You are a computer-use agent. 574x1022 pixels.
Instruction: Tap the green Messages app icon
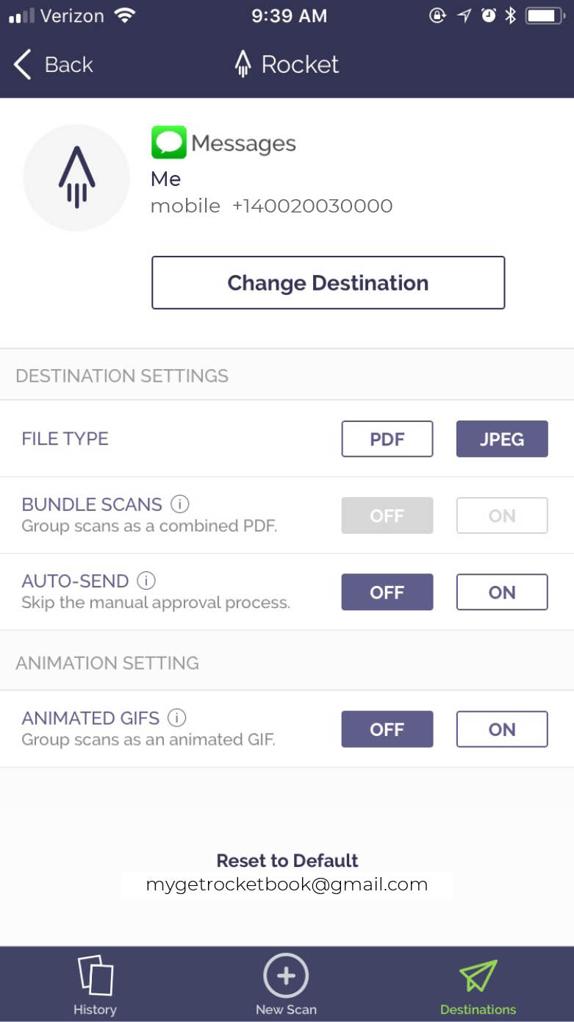coord(169,143)
